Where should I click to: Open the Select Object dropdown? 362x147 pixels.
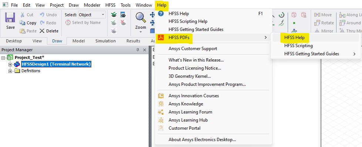coord(92,15)
